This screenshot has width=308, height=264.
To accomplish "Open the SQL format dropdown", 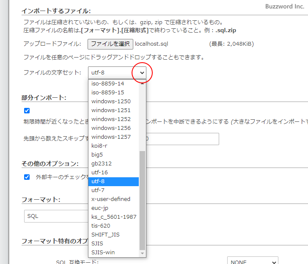I will coord(56,216).
